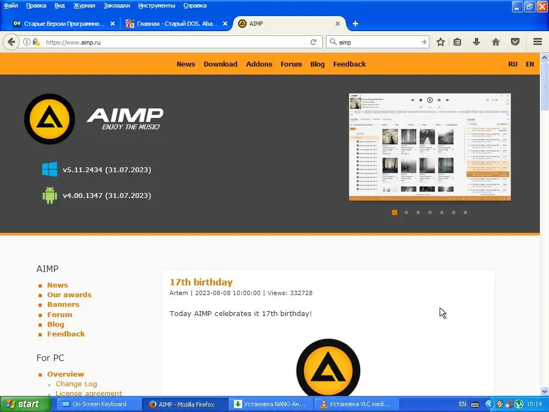549x412 pixels.
Task: Switch to Установка VLC medi... taskbar window
Action: click(356, 404)
